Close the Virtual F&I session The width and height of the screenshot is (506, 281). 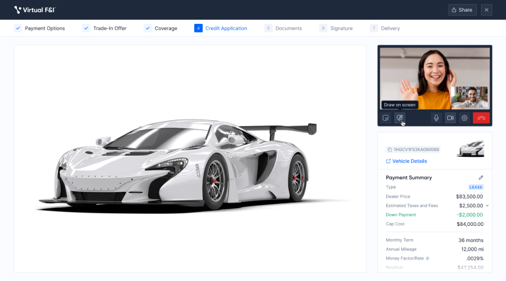tap(486, 10)
